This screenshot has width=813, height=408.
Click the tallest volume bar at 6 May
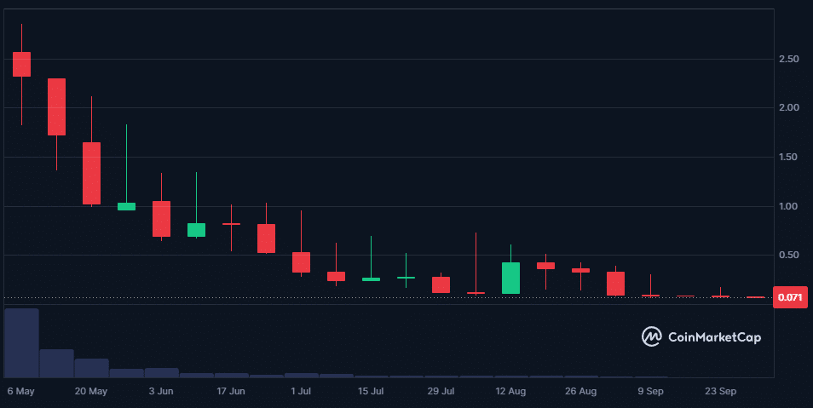pyautogui.click(x=21, y=342)
